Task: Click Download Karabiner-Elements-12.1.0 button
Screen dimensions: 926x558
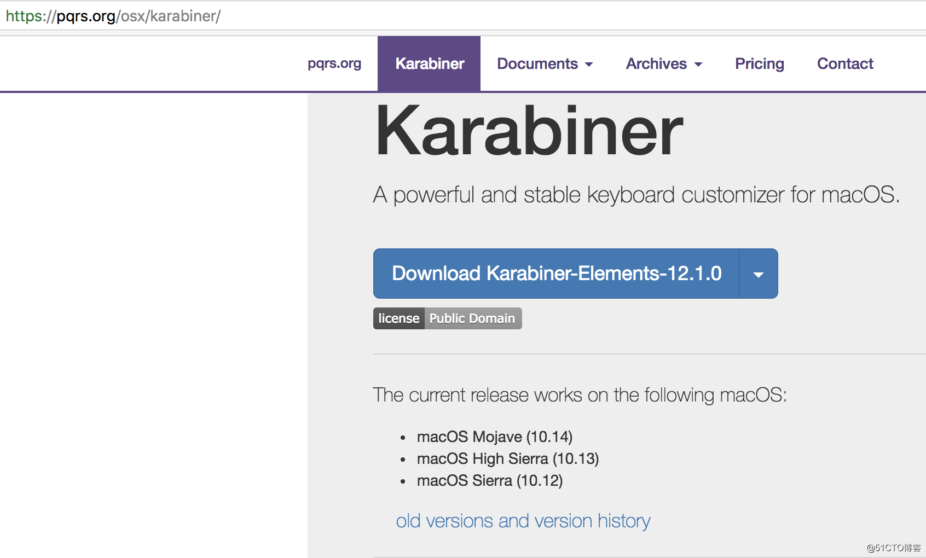Action: tap(557, 274)
